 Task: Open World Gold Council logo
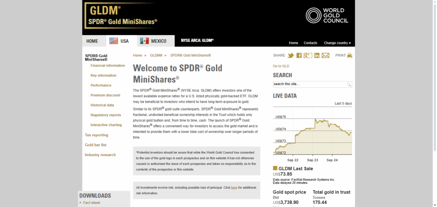tap(327, 15)
